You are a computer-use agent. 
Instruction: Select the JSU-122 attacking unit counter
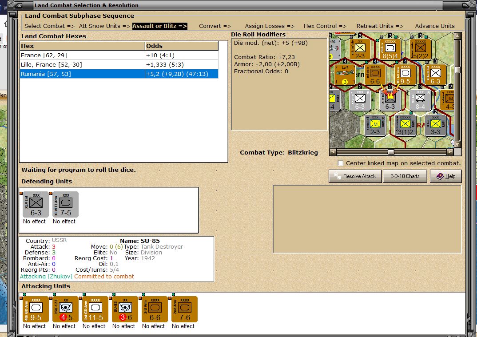(x=65, y=309)
